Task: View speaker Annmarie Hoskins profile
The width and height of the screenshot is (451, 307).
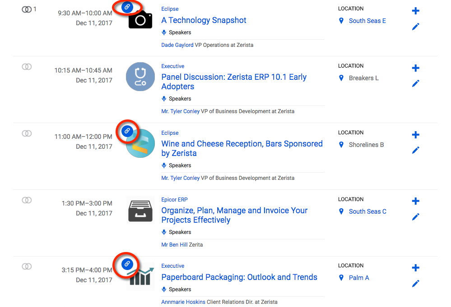Action: pyautogui.click(x=183, y=302)
